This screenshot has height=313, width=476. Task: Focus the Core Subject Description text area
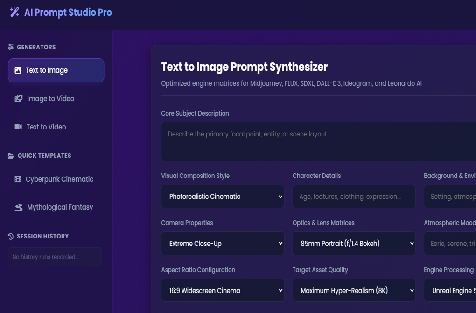point(318,142)
